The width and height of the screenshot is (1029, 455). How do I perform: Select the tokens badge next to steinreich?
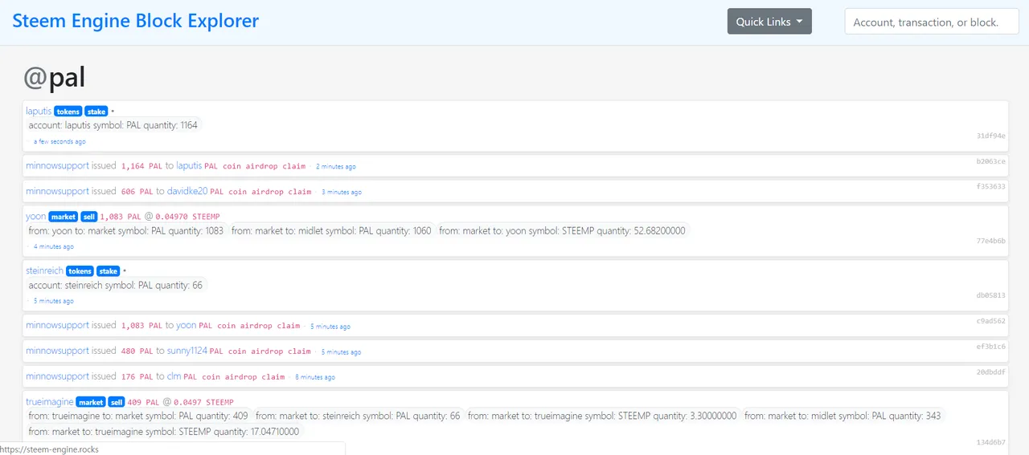(80, 271)
